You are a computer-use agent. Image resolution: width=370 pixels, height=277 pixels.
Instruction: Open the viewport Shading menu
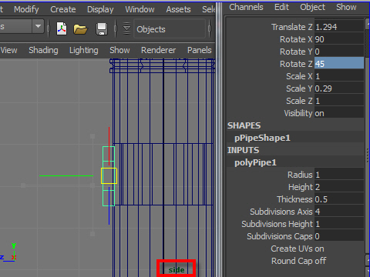pos(43,50)
